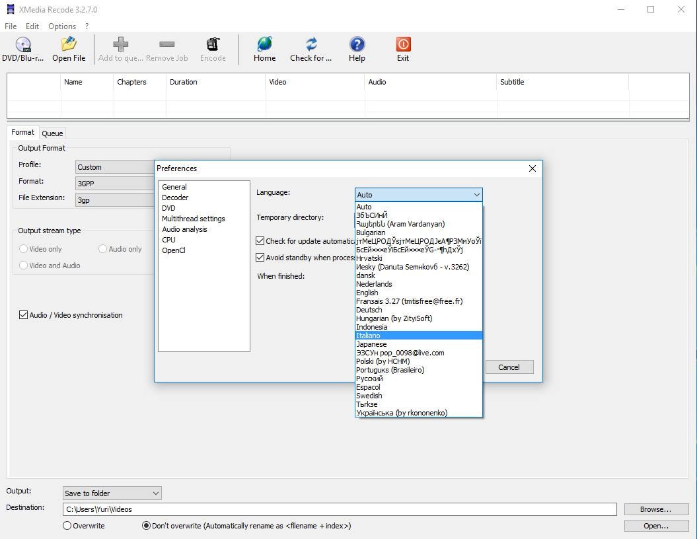Screen dimensions: 697x539
Task: Click XMedia Recode title bar app icon
Action: [11, 9]
